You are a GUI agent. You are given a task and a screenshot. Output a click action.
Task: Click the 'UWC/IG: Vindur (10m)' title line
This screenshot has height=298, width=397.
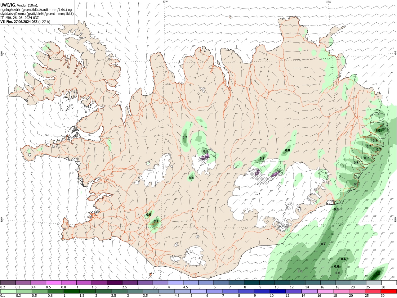(19, 5)
